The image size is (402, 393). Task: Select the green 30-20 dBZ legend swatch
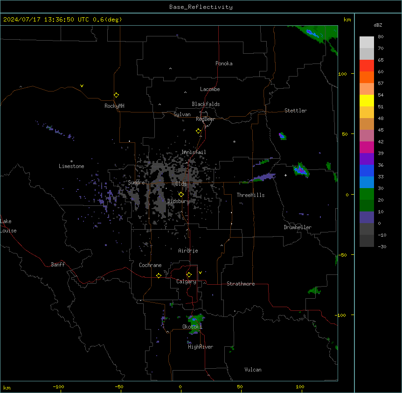pos(367,194)
